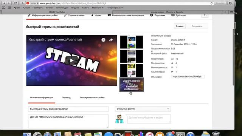The width and height of the screenshot is (242, 136).
Task: Open Открытый доступ privacy dropdown
Action: coord(143,109)
